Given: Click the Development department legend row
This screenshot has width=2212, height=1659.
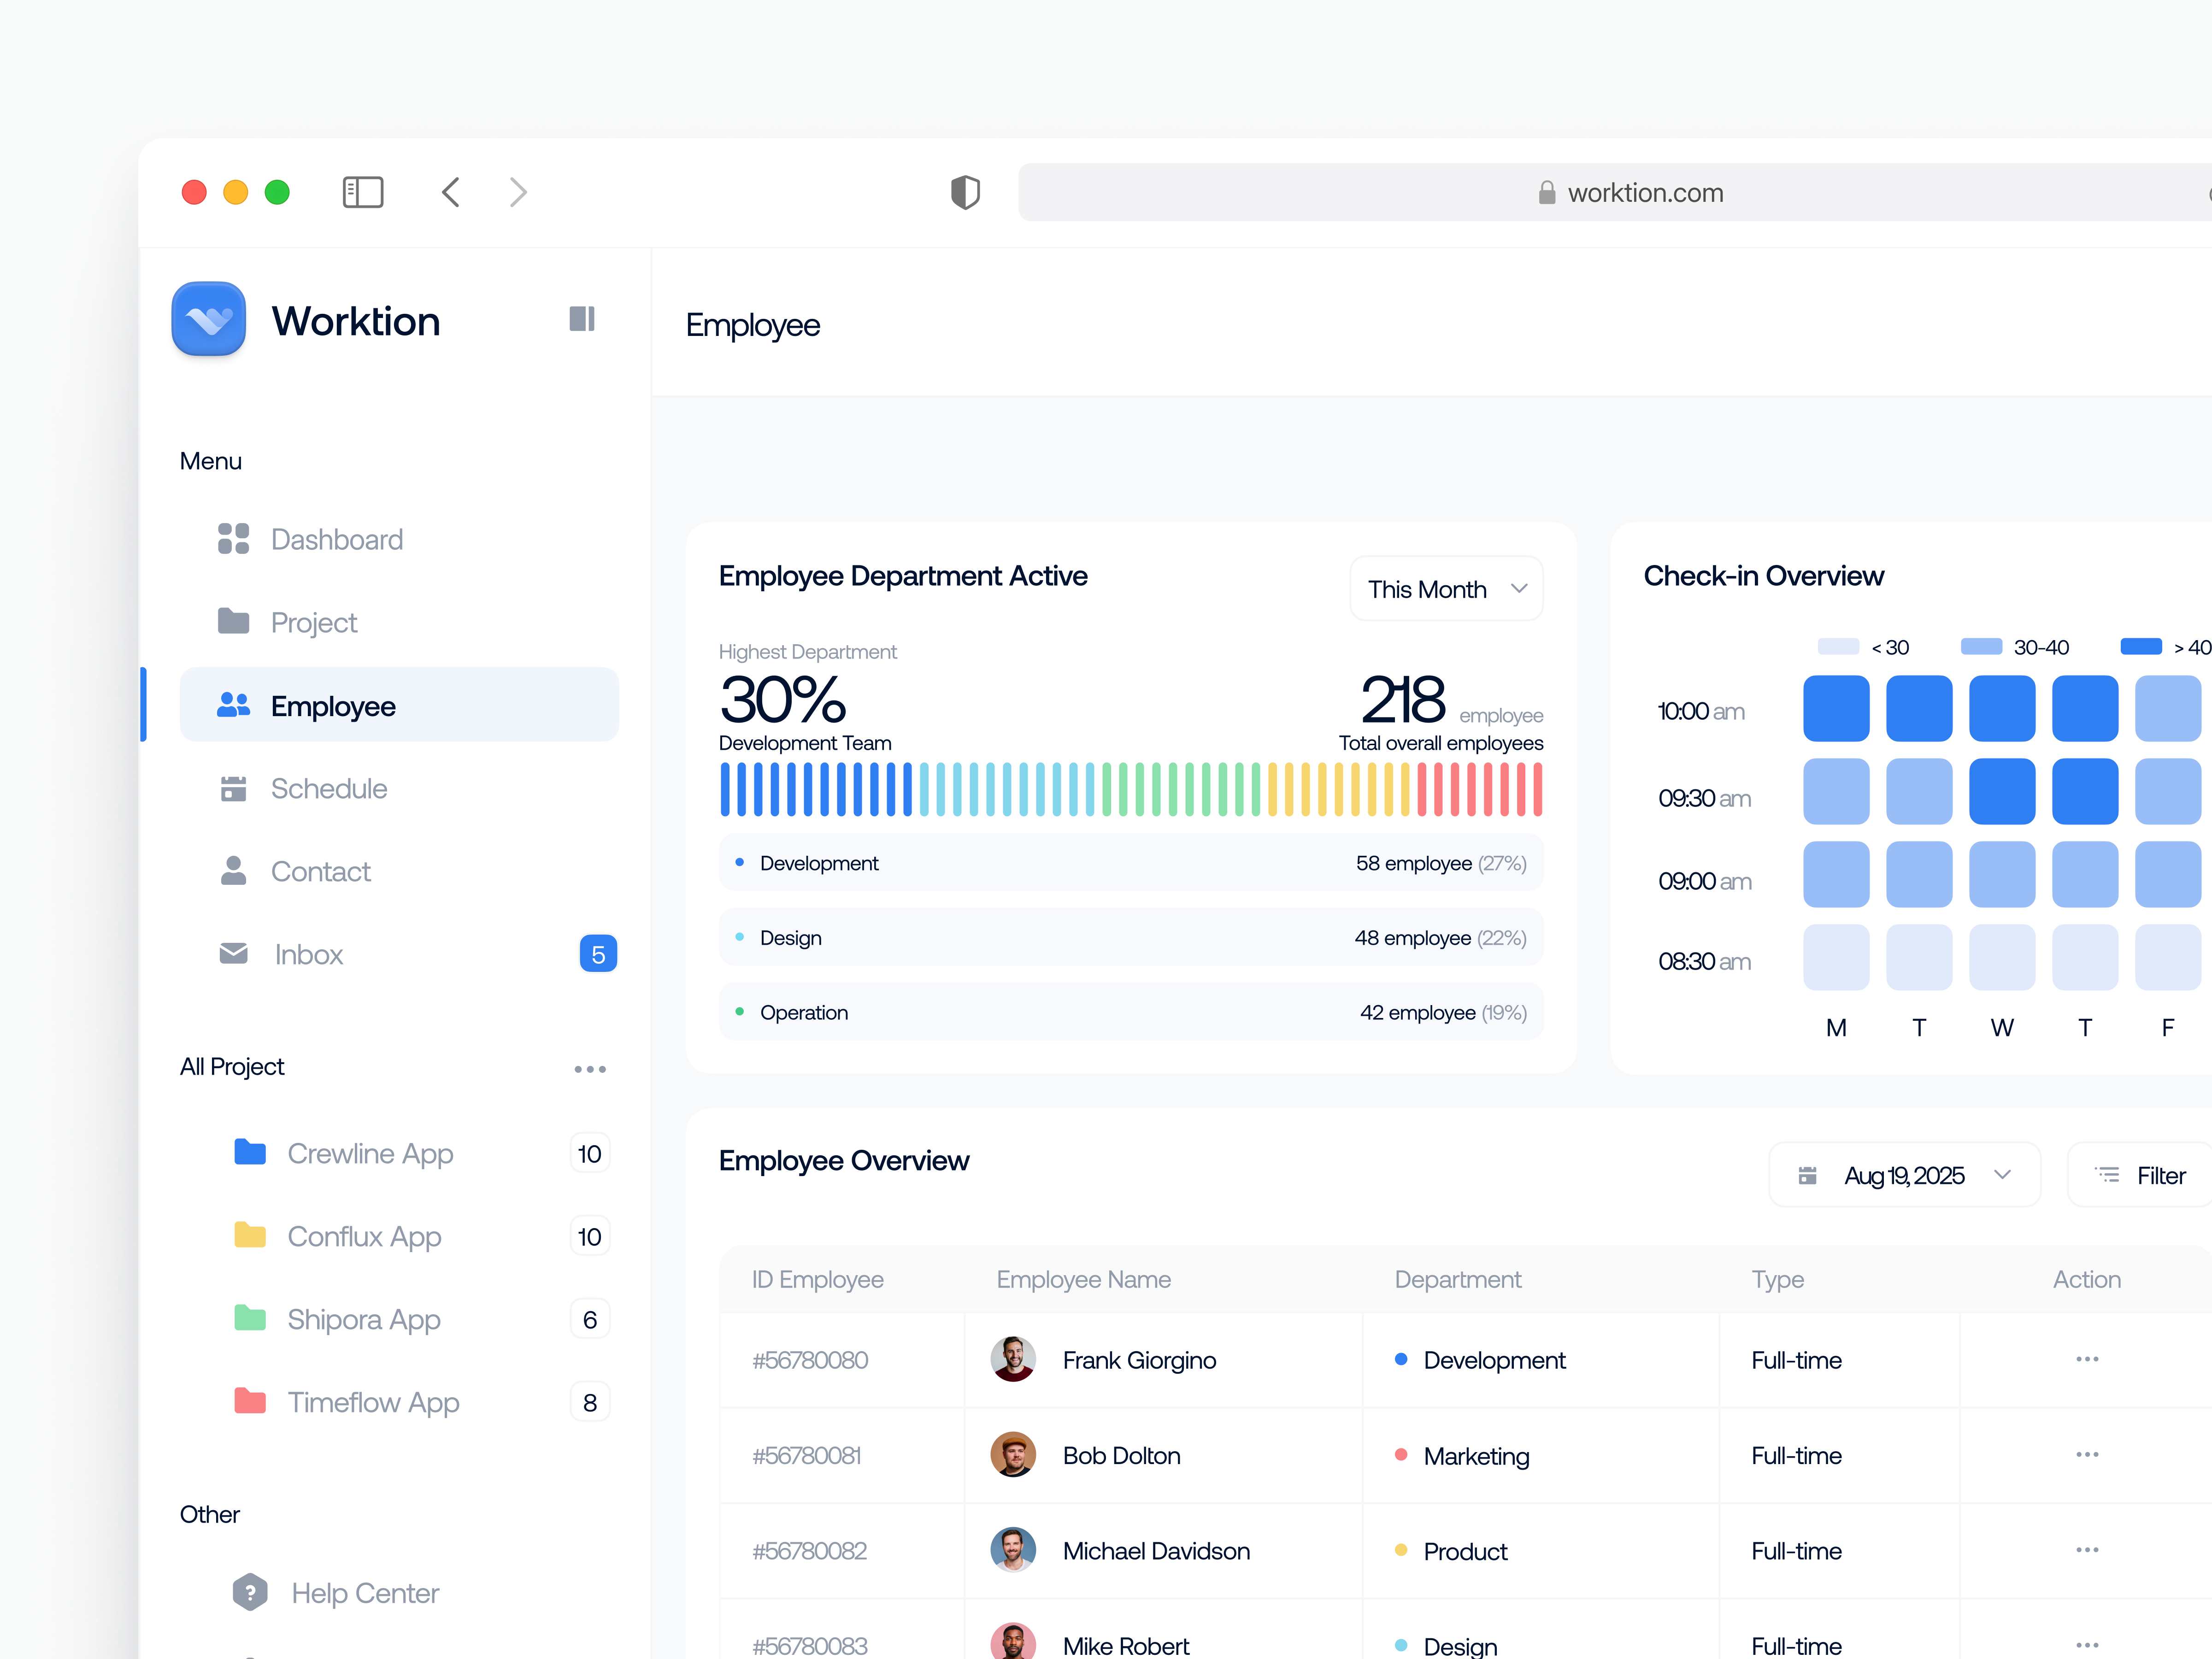Looking at the screenshot, I should 1130,862.
